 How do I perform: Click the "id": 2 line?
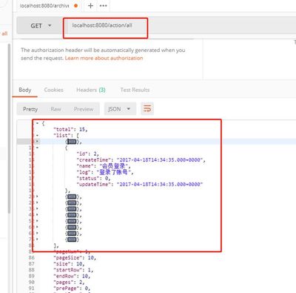point(87,154)
